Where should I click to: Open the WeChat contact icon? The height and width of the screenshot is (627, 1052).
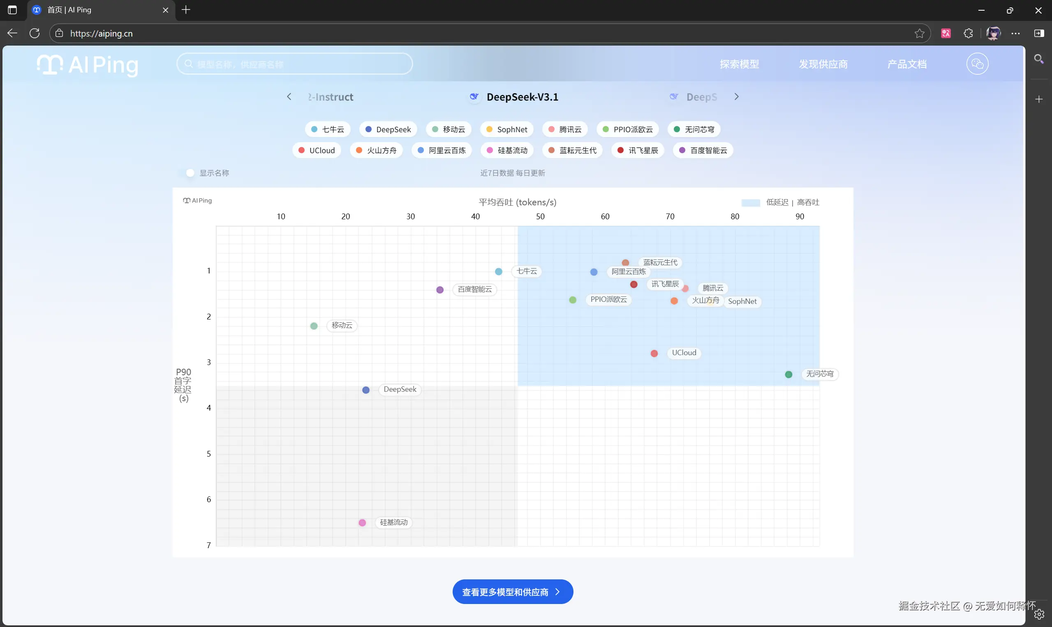[x=977, y=64]
